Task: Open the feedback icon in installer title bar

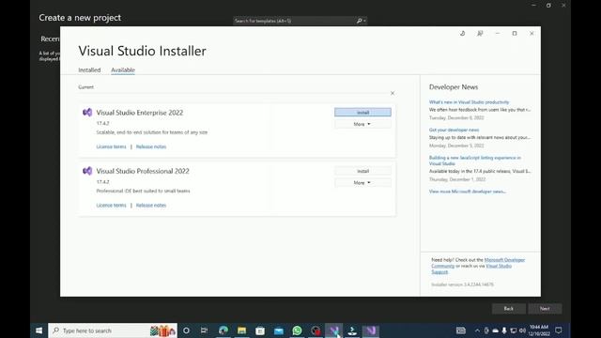Action: pos(480,34)
